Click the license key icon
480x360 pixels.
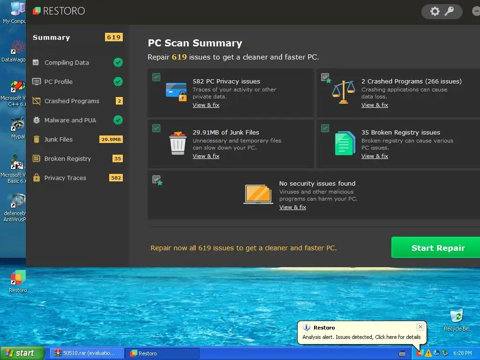(x=449, y=11)
